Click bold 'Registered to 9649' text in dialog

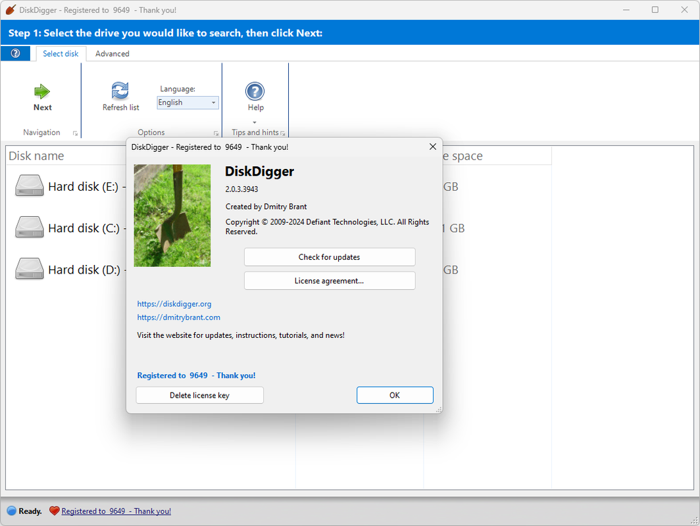197,375
